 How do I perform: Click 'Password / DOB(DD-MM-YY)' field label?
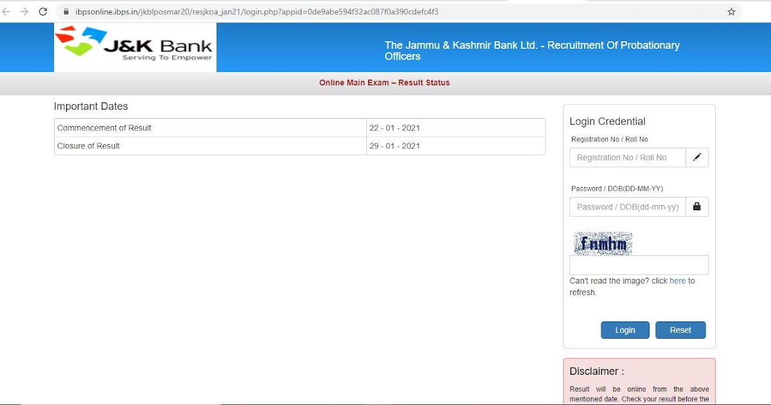tap(617, 189)
